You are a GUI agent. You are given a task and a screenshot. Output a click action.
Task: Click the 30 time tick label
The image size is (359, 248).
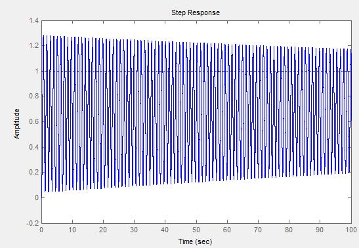[134, 230]
